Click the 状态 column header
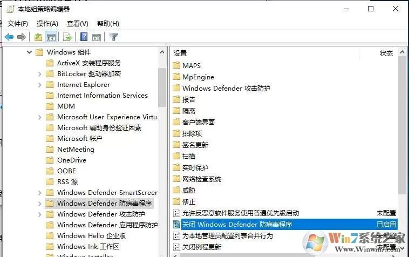Viewport: 409px width, 257px height. [x=386, y=53]
